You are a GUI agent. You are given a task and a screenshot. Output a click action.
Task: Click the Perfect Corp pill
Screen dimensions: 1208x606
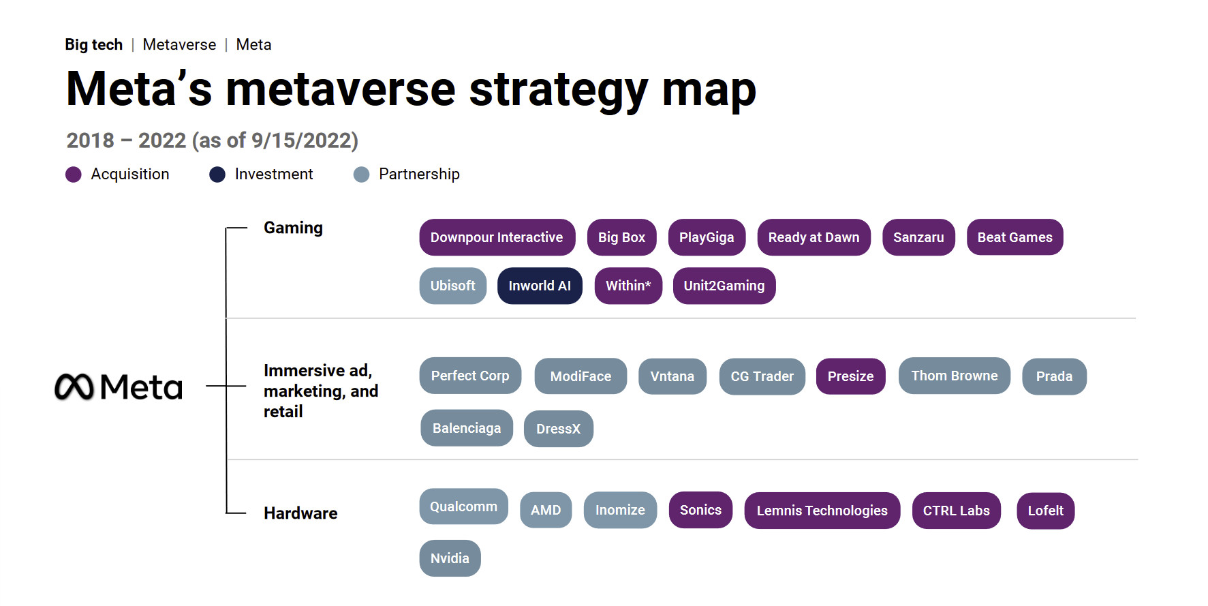(x=470, y=376)
